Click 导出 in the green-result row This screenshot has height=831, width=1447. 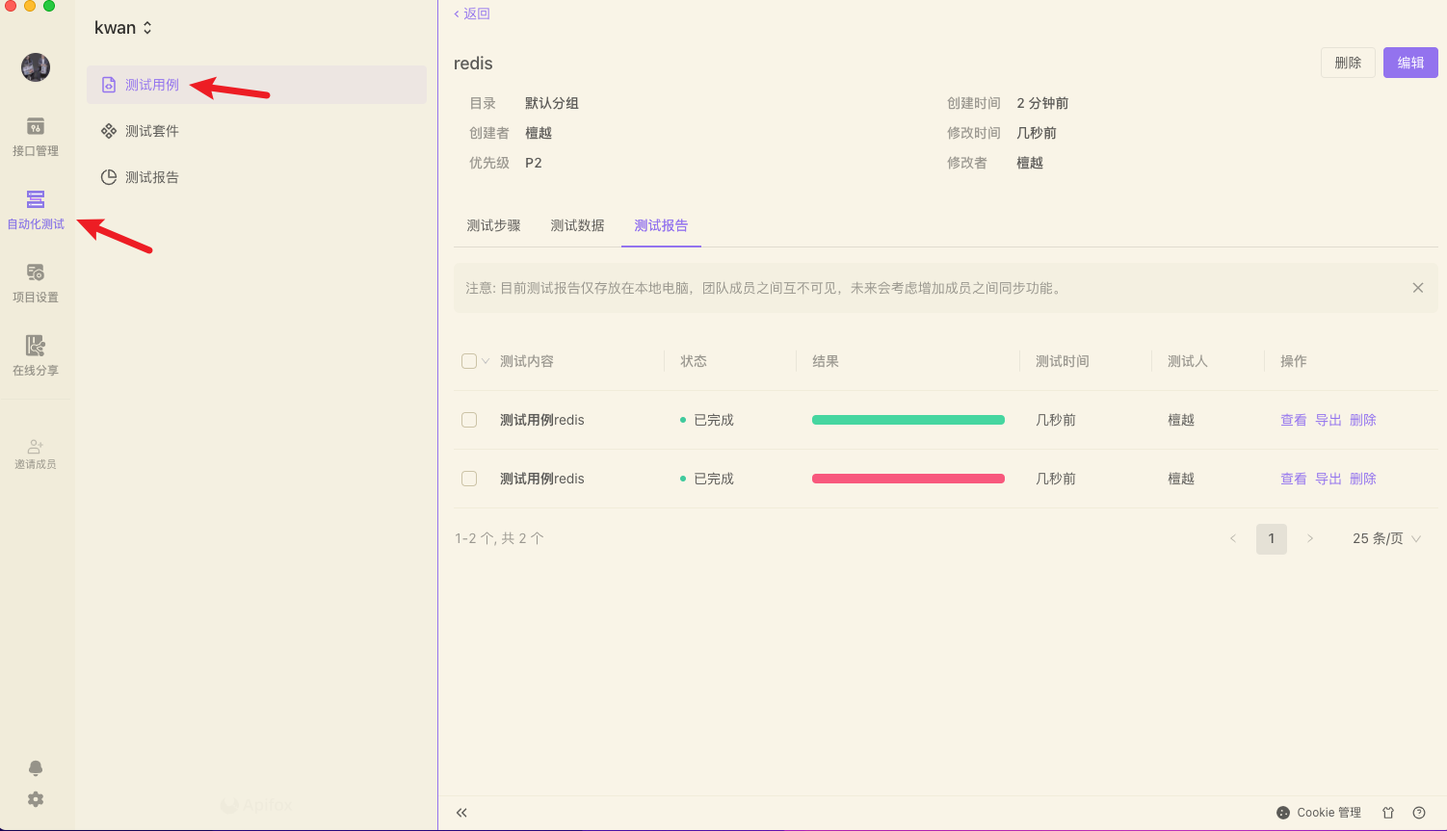coord(1328,420)
